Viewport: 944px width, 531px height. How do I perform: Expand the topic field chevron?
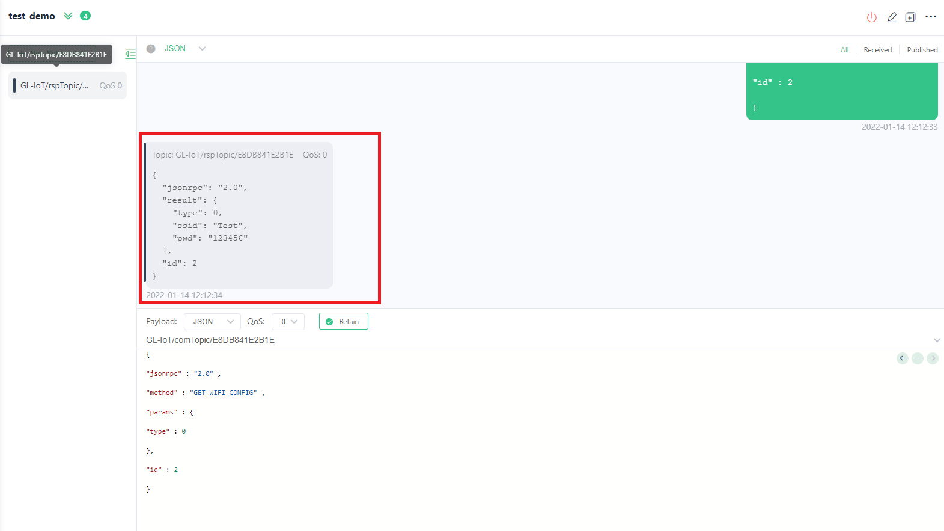click(x=936, y=340)
